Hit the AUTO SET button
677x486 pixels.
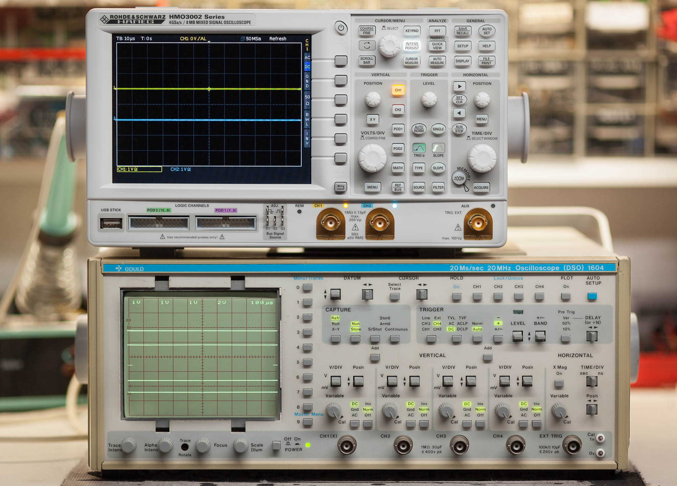(x=487, y=31)
